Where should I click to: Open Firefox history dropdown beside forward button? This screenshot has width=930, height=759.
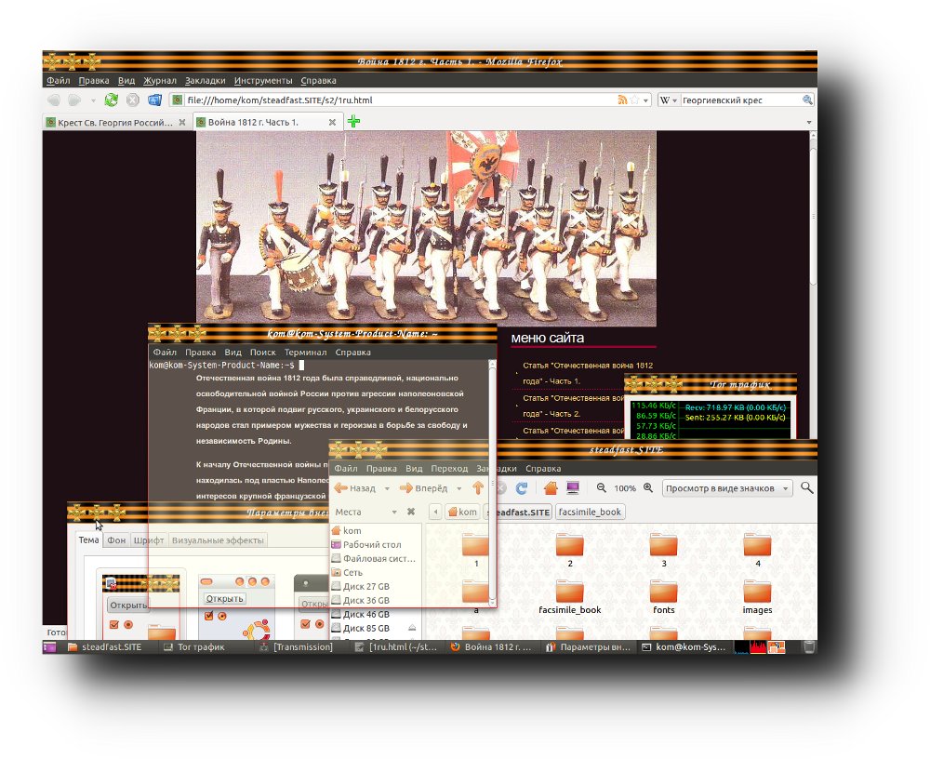(93, 100)
